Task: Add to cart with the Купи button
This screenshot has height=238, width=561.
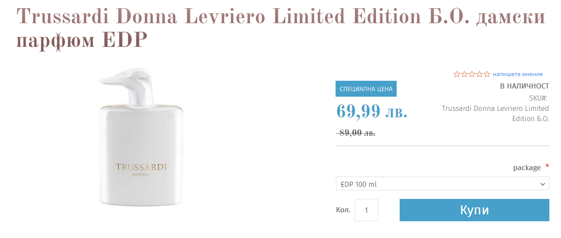Action: pos(475,210)
